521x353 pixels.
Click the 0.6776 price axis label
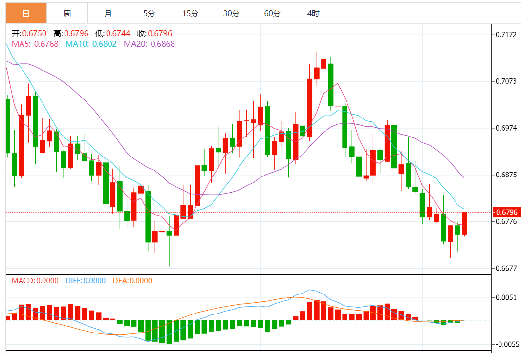[506, 221]
